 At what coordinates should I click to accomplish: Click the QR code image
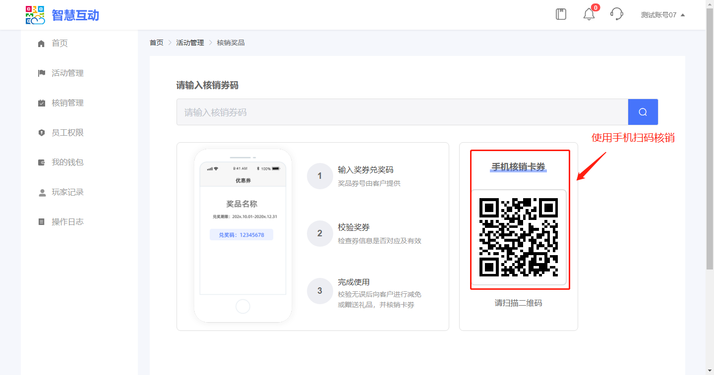pyautogui.click(x=518, y=237)
